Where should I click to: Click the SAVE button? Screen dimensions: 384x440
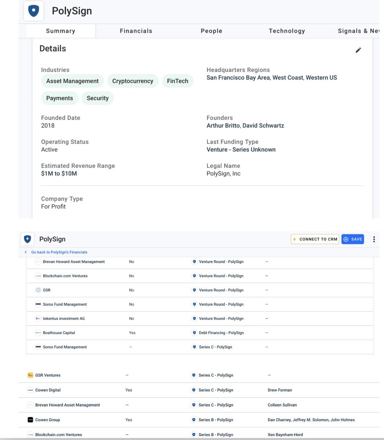point(353,239)
